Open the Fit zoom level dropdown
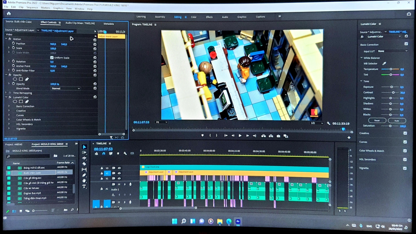The image size is (416, 234). tap(161, 122)
